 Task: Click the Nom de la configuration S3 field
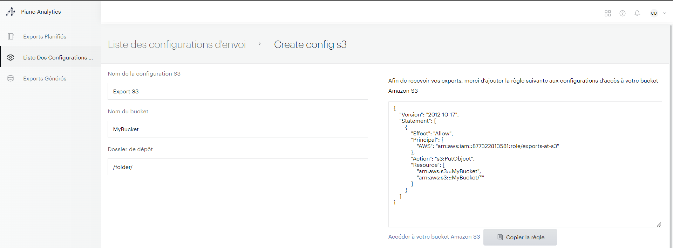click(x=238, y=91)
